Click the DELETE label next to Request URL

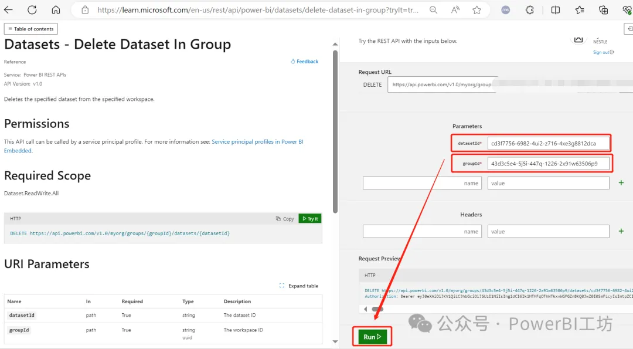[x=372, y=85]
